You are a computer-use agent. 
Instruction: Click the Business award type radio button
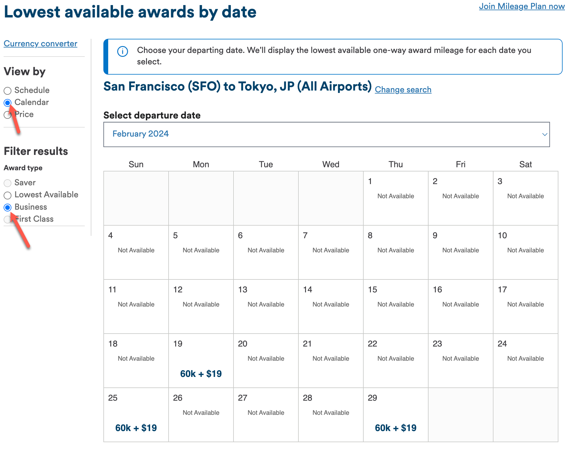click(x=8, y=207)
